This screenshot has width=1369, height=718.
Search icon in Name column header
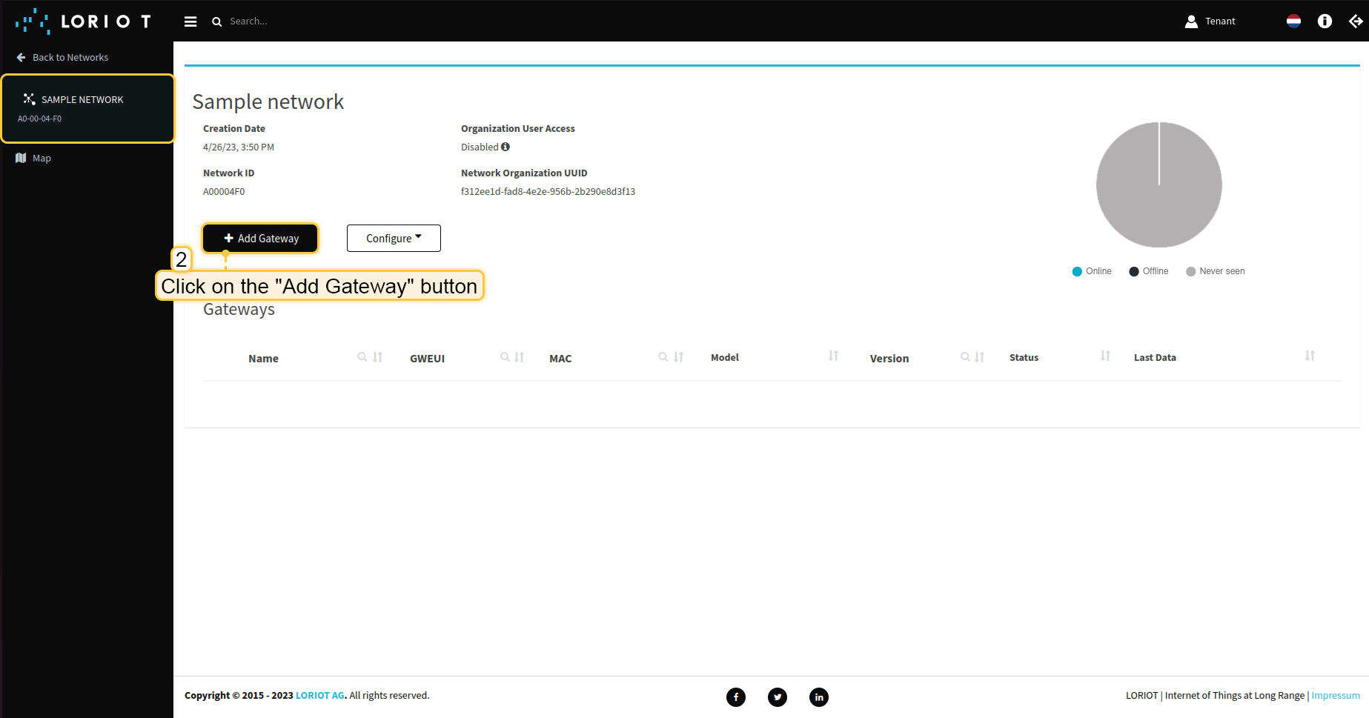click(x=362, y=357)
